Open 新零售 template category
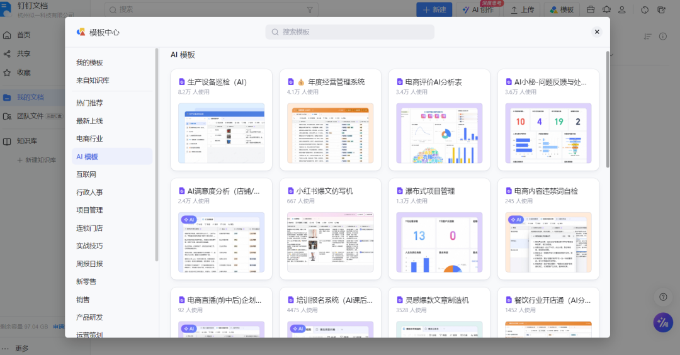The width and height of the screenshot is (680, 355). point(86,281)
